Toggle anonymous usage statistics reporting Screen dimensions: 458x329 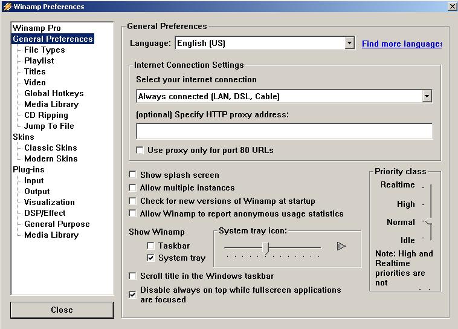[132, 213]
